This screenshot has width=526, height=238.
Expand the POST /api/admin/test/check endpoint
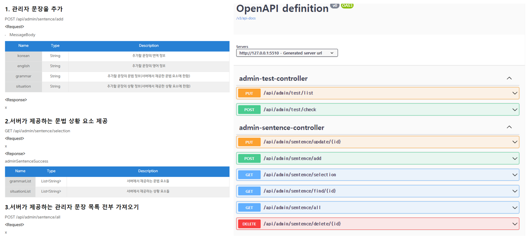tap(515, 110)
